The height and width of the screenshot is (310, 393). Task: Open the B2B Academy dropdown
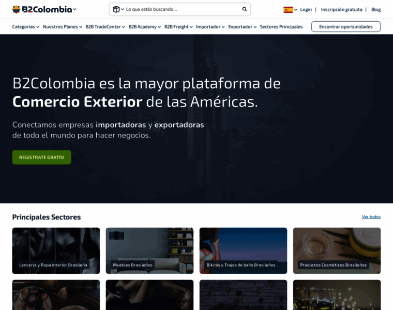[144, 26]
